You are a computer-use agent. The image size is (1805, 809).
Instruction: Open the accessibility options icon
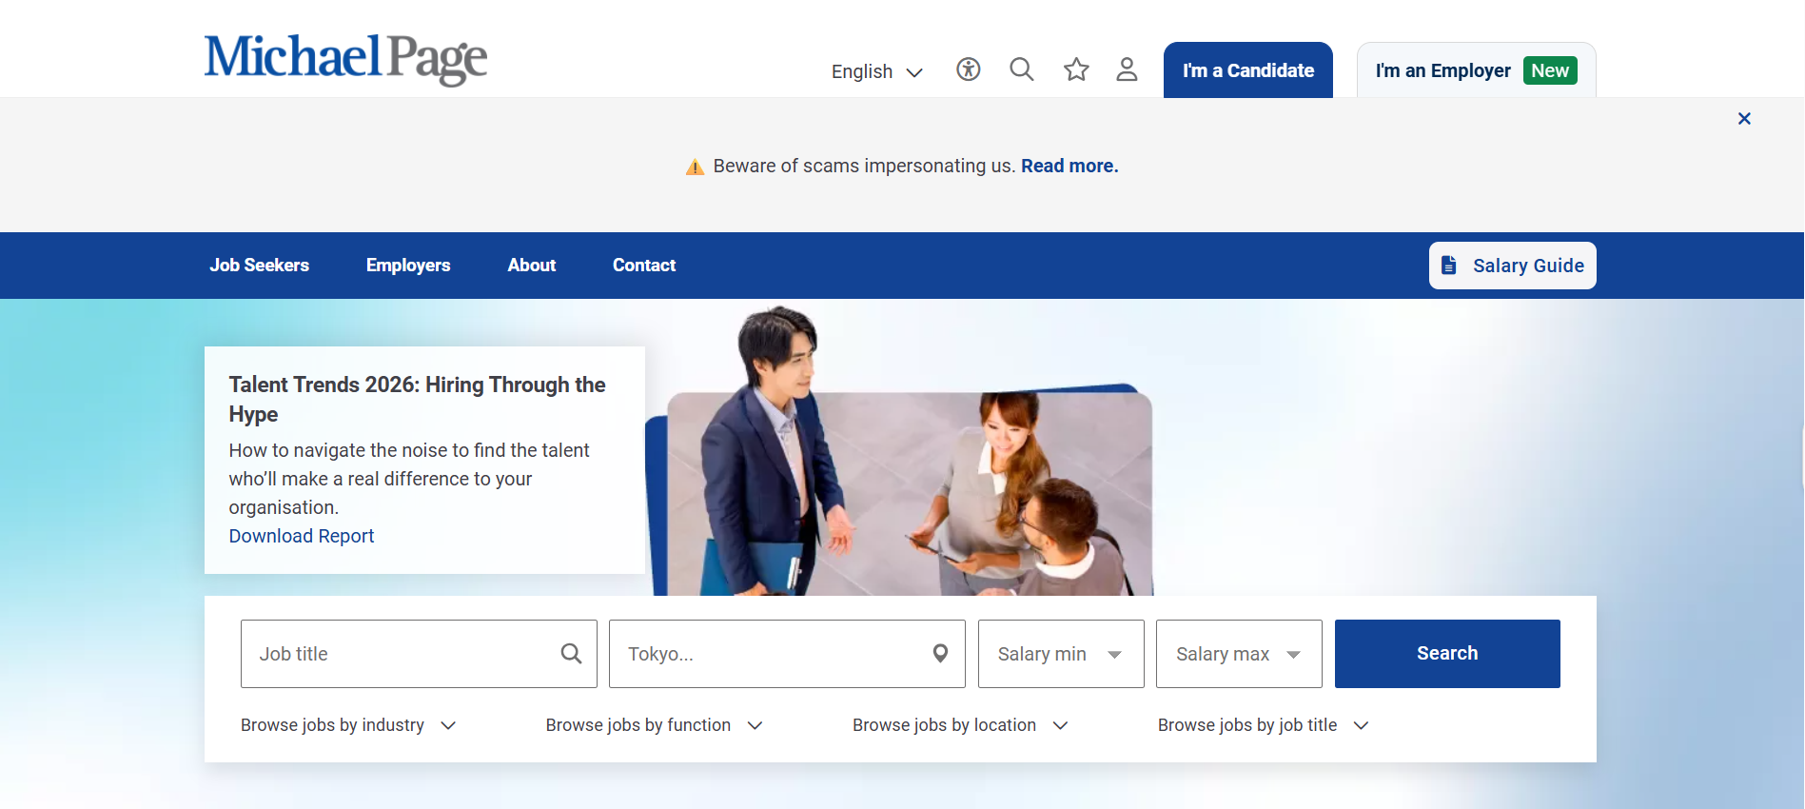(x=968, y=69)
